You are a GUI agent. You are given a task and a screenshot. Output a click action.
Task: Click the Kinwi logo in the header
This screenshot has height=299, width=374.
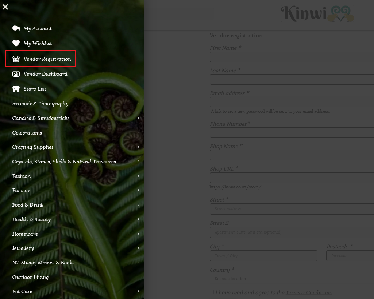click(x=317, y=14)
